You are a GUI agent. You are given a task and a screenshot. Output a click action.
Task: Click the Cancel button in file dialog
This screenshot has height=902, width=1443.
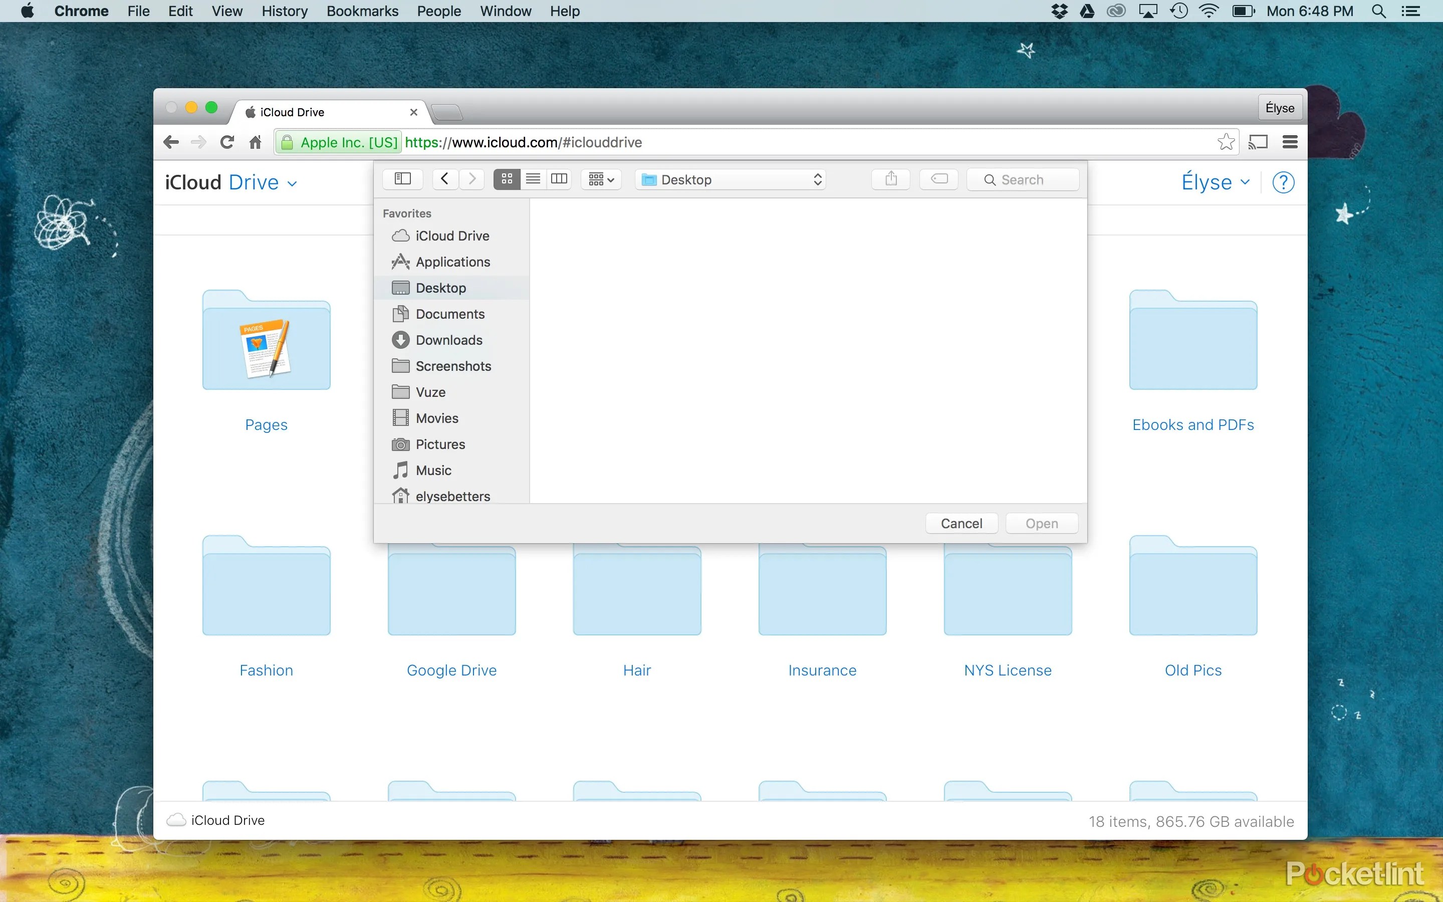point(961,523)
